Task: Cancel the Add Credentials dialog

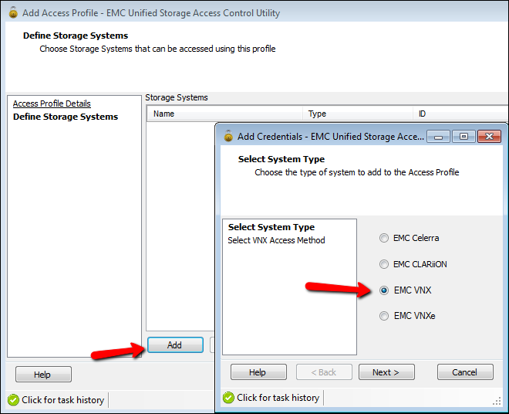Action: (x=465, y=372)
